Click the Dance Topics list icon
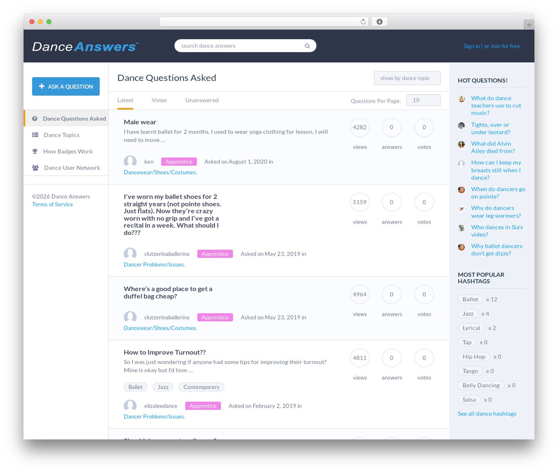Viewport: 558px width, 473px height. click(35, 135)
